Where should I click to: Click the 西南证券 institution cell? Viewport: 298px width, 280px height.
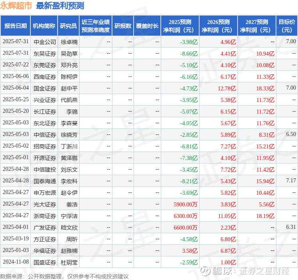click(45, 77)
